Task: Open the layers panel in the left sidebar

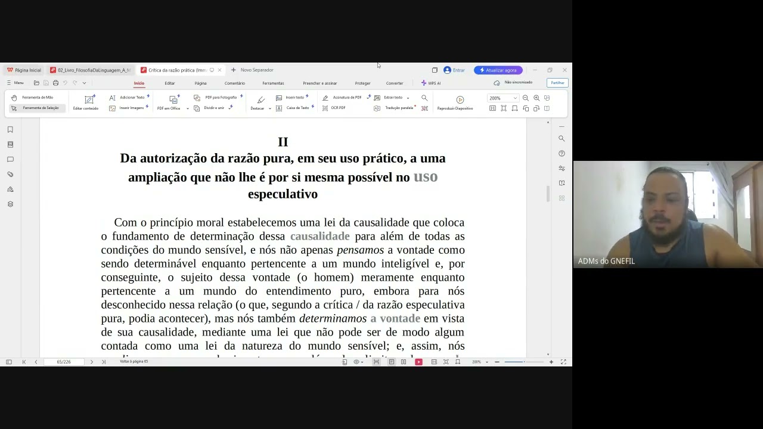Action: (x=10, y=204)
